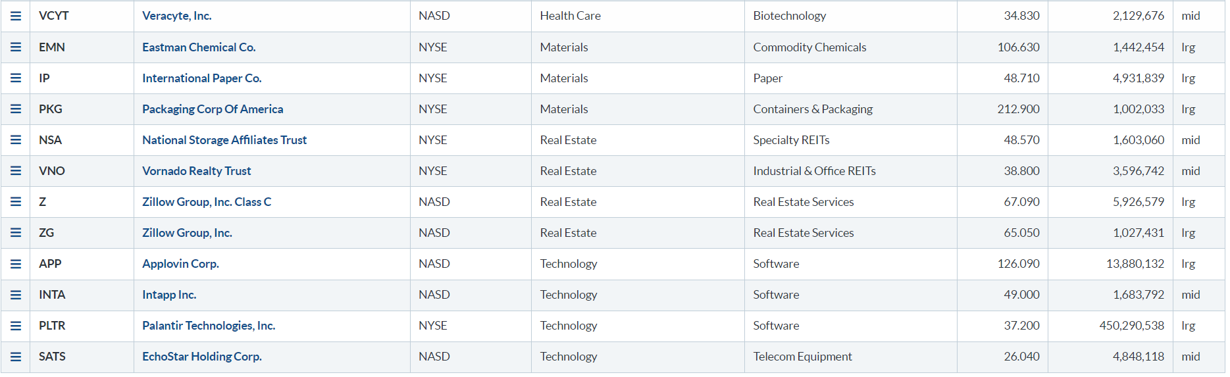Click the Applovin Corp. link
The image size is (1230, 377).
click(x=180, y=264)
